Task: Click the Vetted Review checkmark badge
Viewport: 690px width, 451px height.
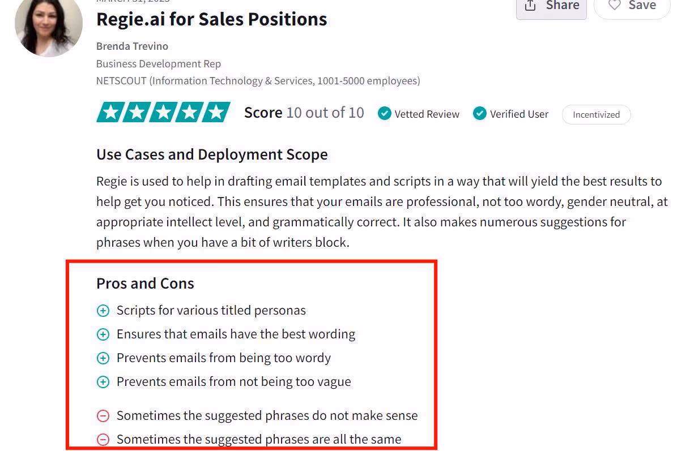Action: point(384,113)
